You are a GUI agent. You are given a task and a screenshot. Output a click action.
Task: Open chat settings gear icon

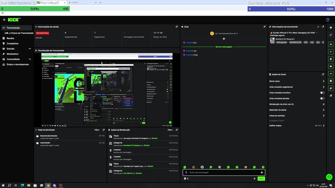point(254,179)
